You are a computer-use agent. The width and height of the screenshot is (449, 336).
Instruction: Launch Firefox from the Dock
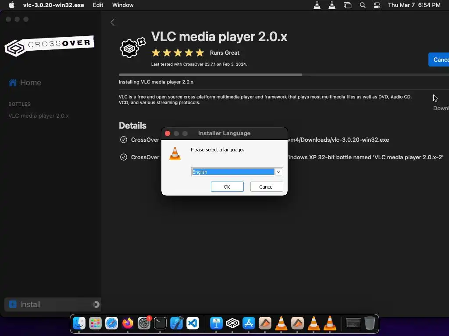128,323
